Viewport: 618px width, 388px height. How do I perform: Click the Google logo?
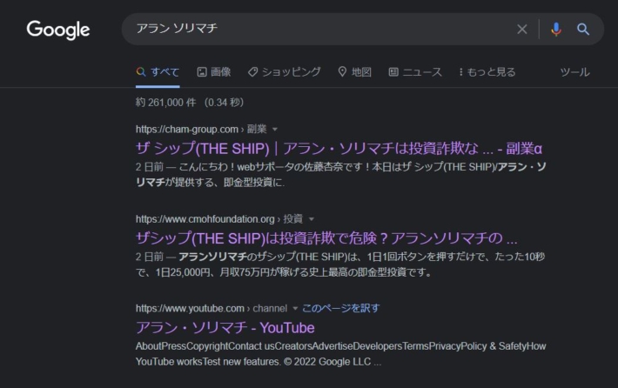click(x=58, y=30)
